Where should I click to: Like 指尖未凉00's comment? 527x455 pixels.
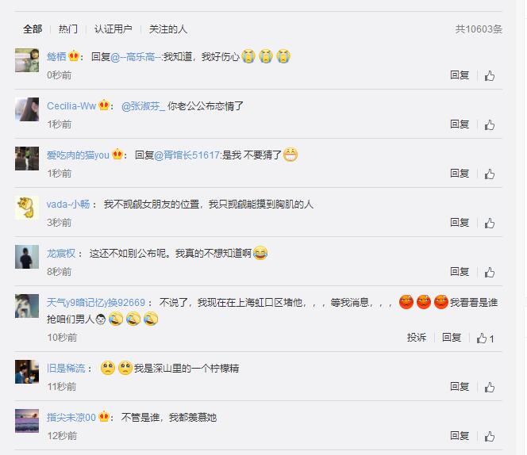pos(490,436)
